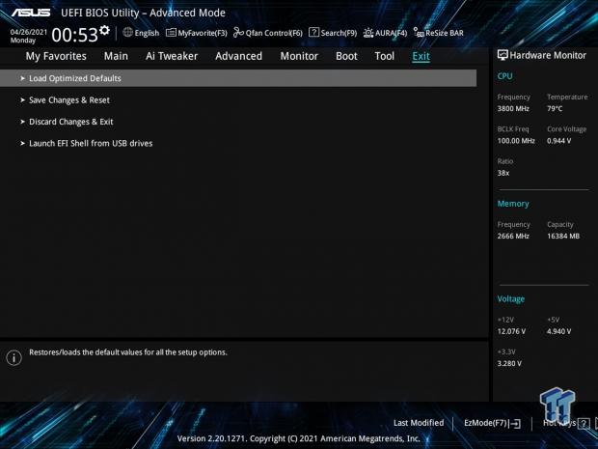Click the ReSize BAR icon
Viewport: 598px width, 449px height.
point(419,33)
